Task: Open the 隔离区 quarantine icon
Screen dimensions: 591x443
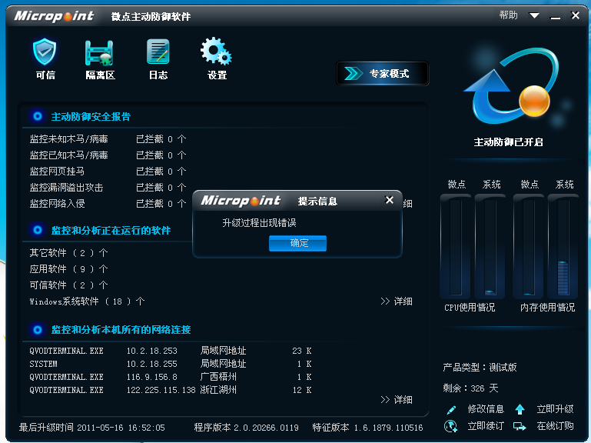Action: (99, 53)
